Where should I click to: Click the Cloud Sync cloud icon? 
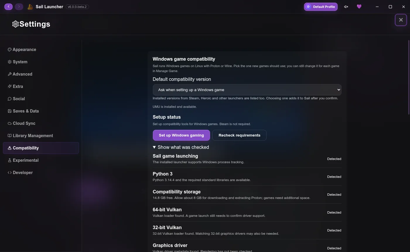(10, 123)
